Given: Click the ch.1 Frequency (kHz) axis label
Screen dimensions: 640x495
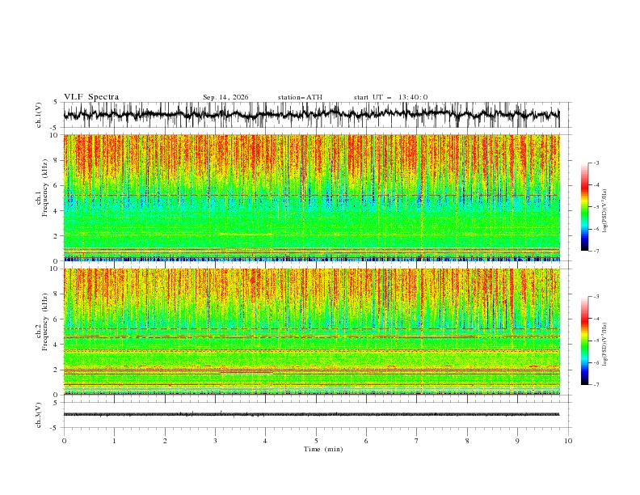Looking at the screenshot, I should [42, 197].
